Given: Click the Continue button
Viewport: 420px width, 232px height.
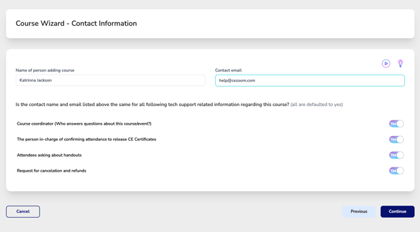Looking at the screenshot, I should click(397, 211).
